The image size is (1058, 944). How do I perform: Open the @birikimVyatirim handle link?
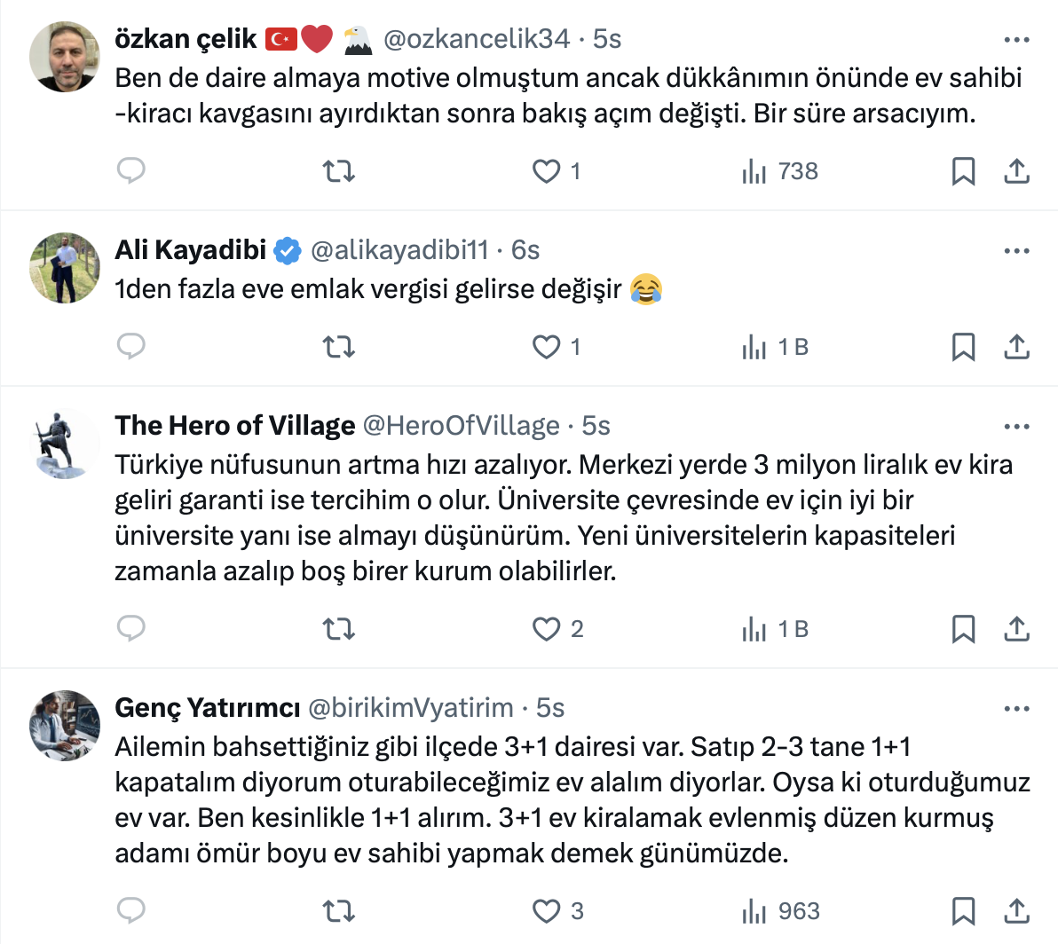[410, 708]
